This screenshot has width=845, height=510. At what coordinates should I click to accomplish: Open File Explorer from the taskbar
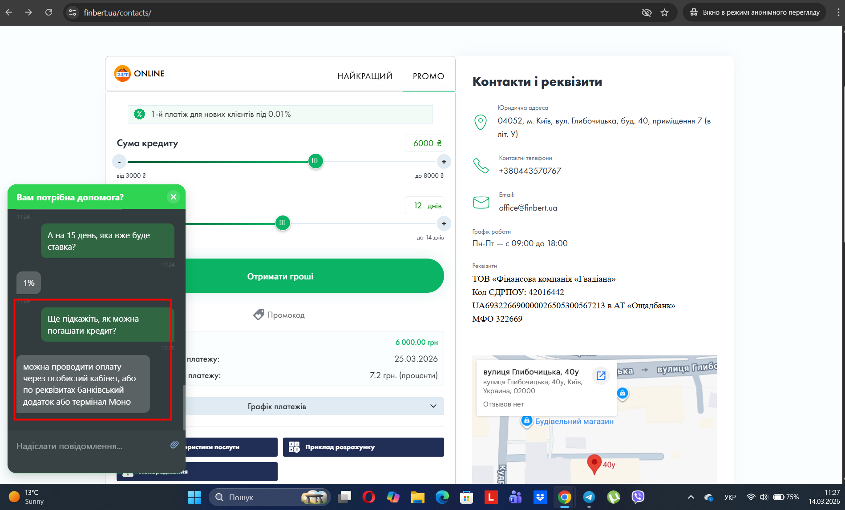click(418, 497)
